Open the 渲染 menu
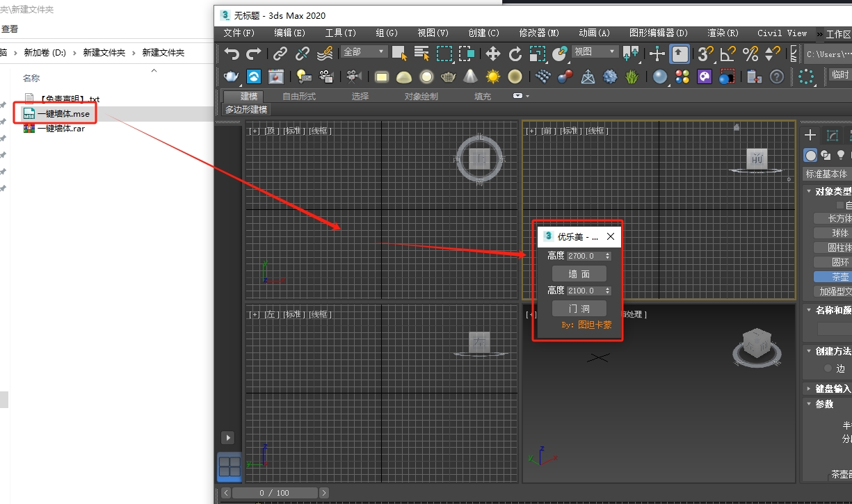 (x=721, y=33)
